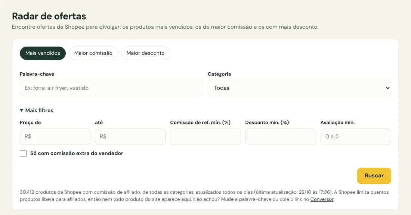The width and height of the screenshot is (411, 215).
Task: Switch to Maior comissão tab
Action: [x=93, y=53]
